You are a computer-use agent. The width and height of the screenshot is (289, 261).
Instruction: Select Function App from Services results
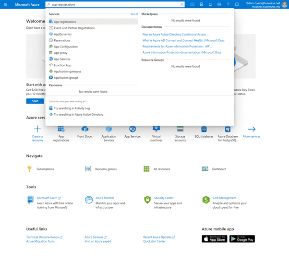(x=62, y=65)
